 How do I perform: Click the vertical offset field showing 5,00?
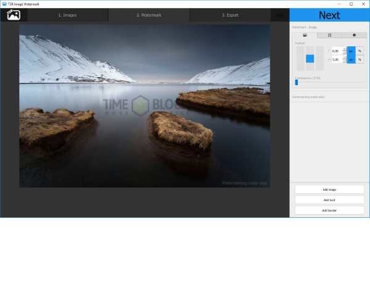(x=337, y=59)
